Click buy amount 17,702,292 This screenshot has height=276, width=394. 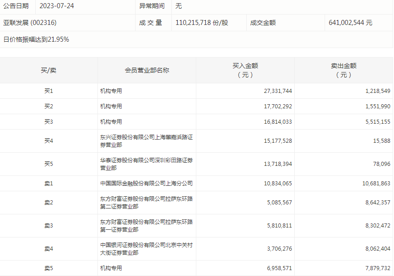pos(277,107)
